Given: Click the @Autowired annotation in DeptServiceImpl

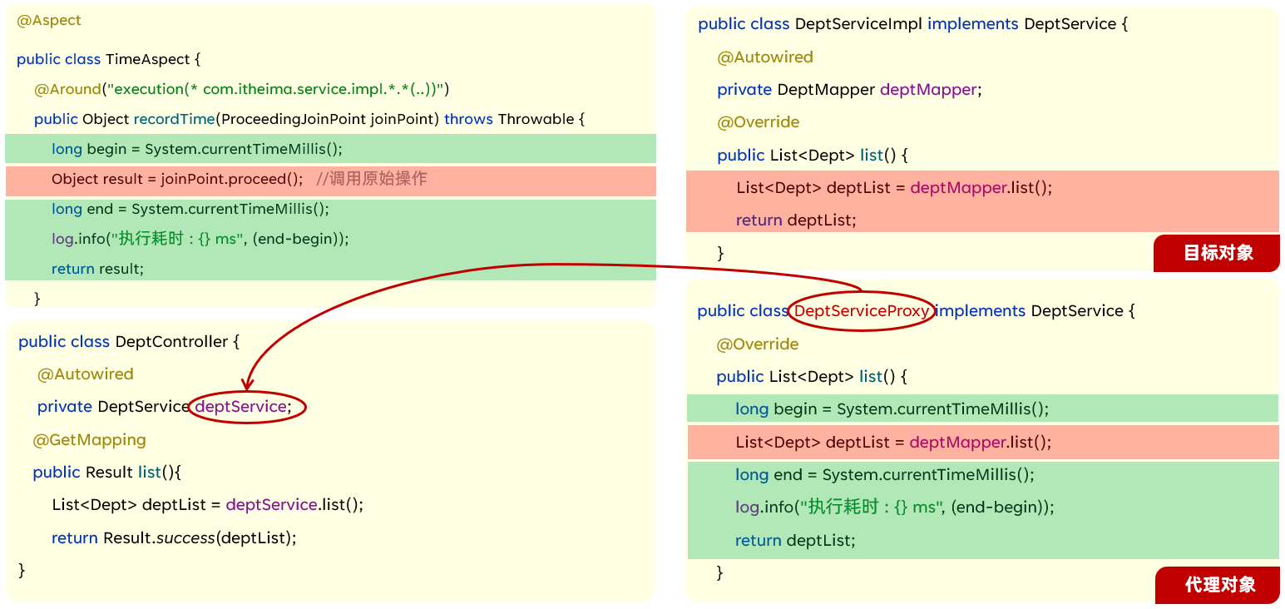Looking at the screenshot, I should (x=765, y=57).
